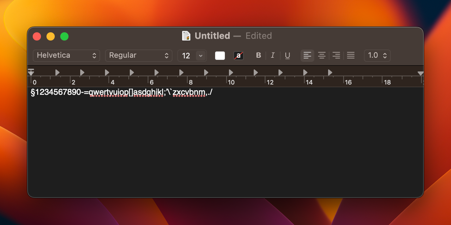Click the first-line indent marker on ruler
The image size is (451, 225).
tap(31, 70)
